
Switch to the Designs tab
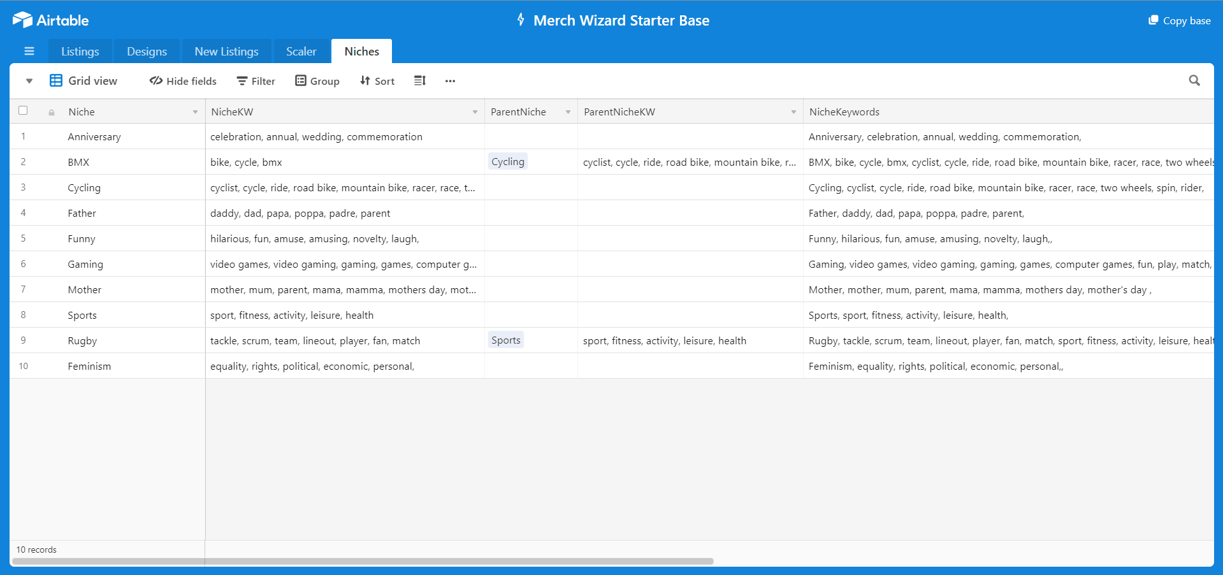[147, 51]
